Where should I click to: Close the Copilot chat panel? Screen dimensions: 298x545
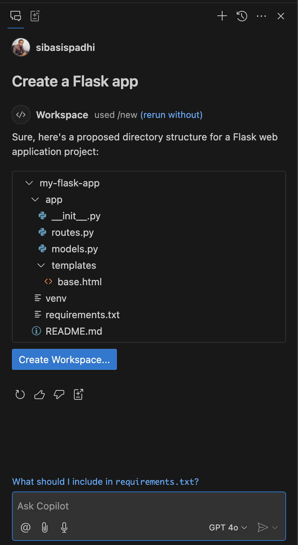(x=280, y=16)
